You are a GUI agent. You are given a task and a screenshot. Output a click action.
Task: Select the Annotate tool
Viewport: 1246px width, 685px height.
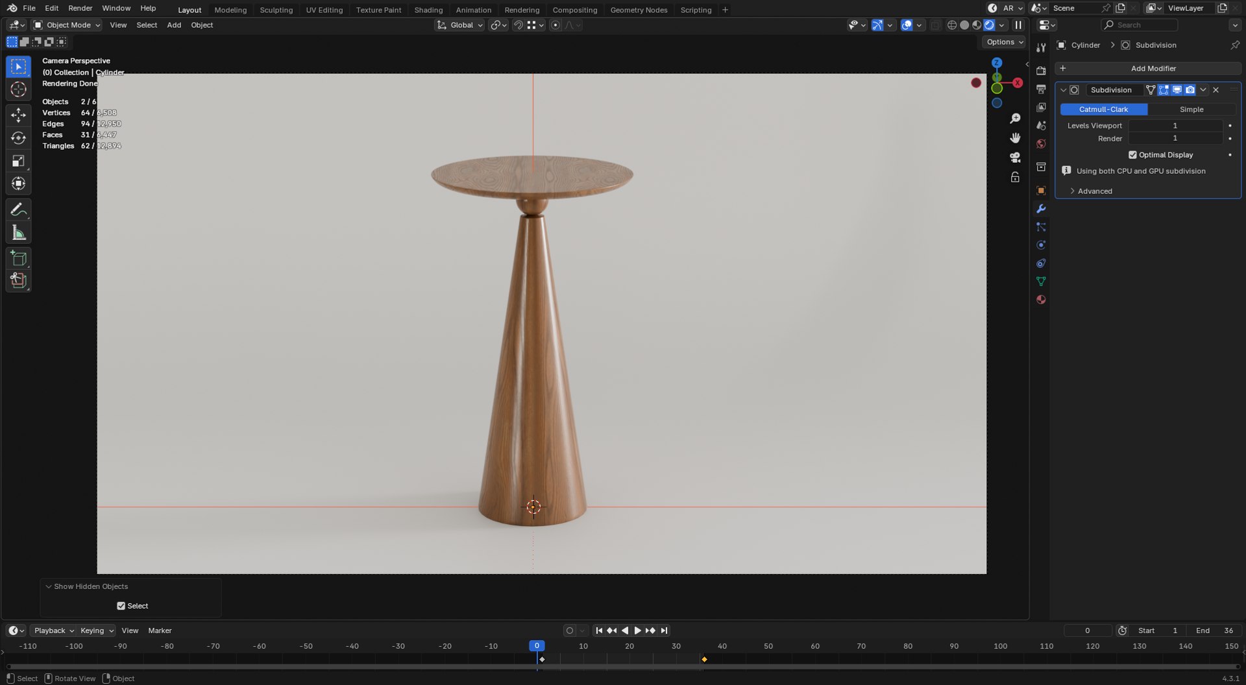click(x=18, y=210)
